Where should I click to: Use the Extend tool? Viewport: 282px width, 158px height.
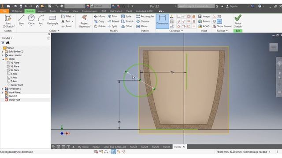[113, 22]
